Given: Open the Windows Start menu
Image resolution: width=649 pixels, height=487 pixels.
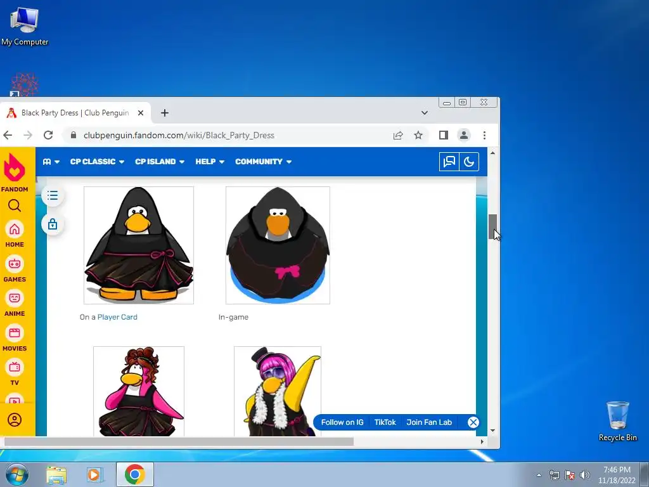Looking at the screenshot, I should point(17,474).
